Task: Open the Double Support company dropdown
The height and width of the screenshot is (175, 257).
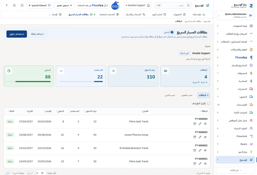Action: point(138,5)
